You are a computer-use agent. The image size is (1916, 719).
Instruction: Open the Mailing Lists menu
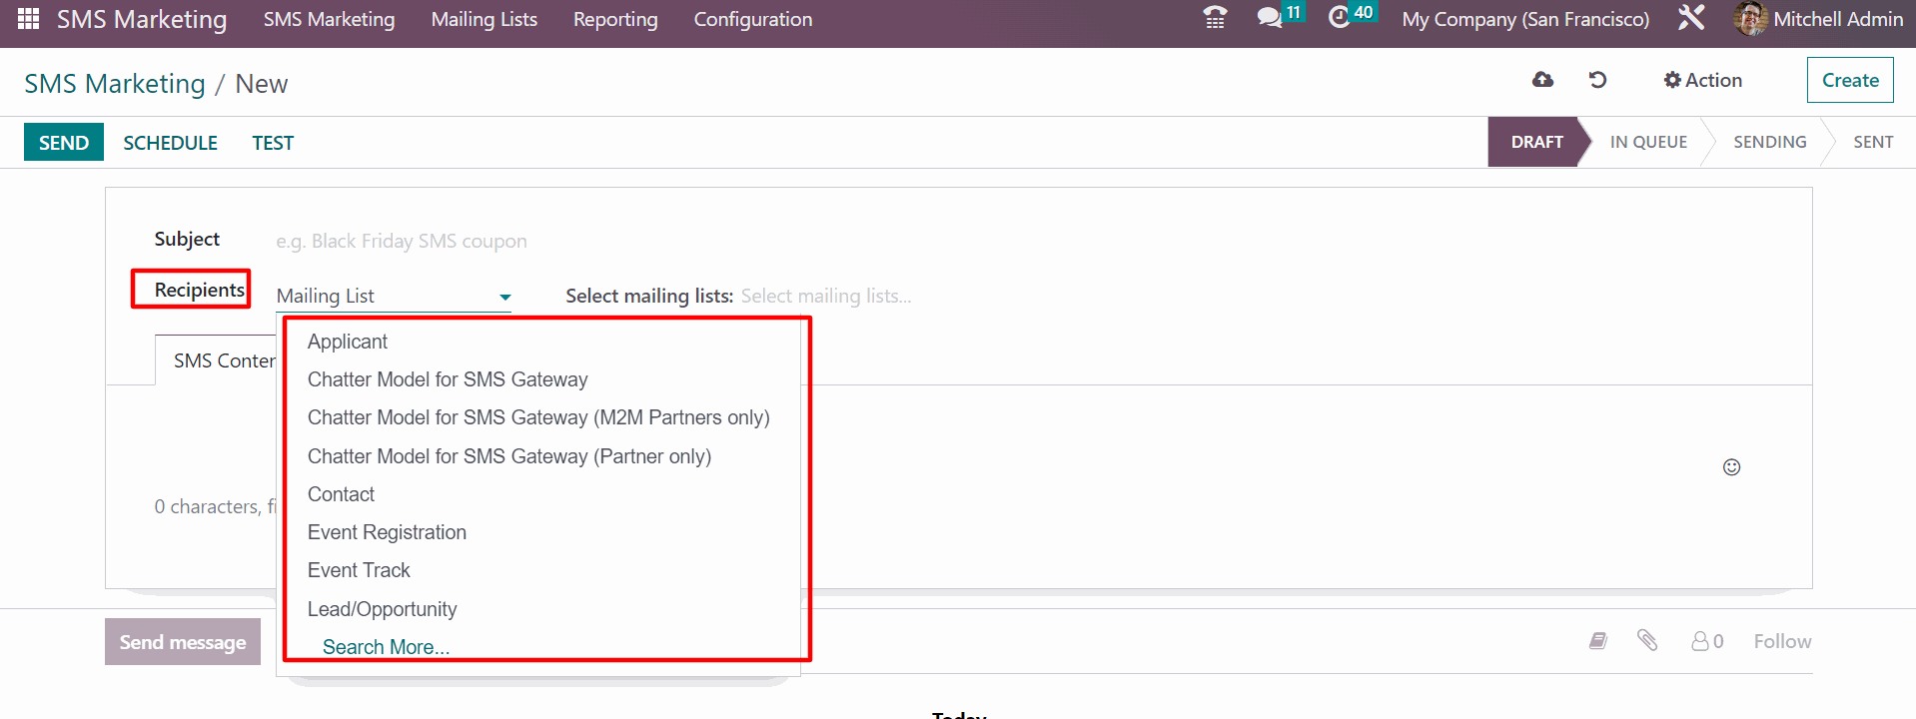[483, 19]
